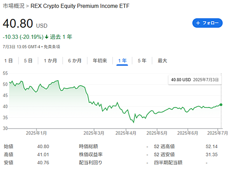Show the 最大 range tab
The height and width of the screenshot is (169, 231).
[162, 61]
